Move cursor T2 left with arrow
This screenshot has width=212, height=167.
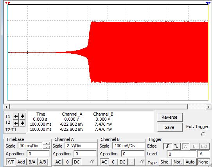[16, 123]
